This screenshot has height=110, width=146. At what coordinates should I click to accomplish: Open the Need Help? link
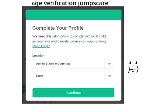coord(41,46)
